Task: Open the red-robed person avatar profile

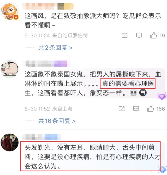Action: [x=10, y=142]
